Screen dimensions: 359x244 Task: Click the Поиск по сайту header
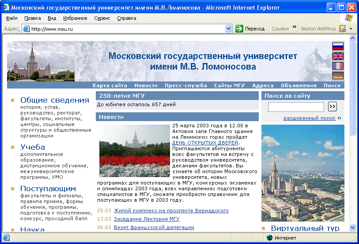tap(302, 96)
